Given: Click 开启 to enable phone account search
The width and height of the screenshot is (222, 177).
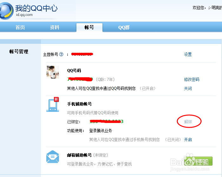Looking at the screenshot, I should point(188,140).
